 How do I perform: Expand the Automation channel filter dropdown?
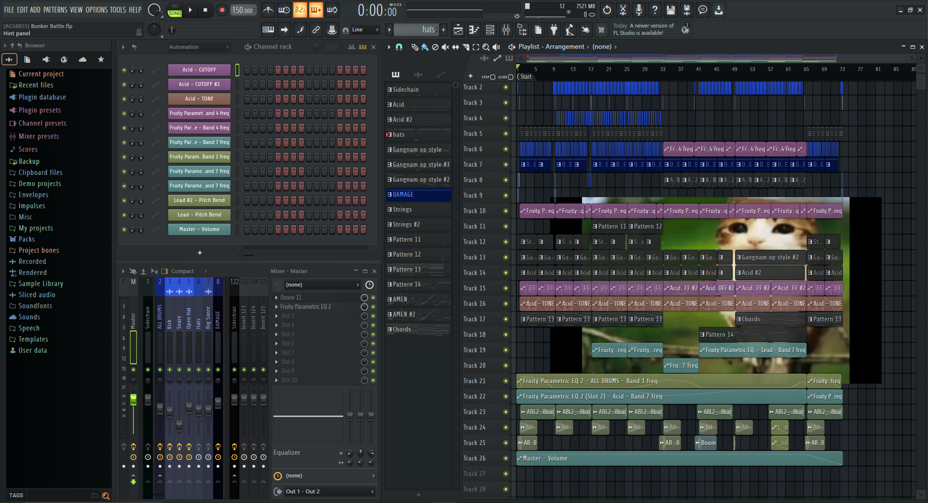click(x=199, y=47)
